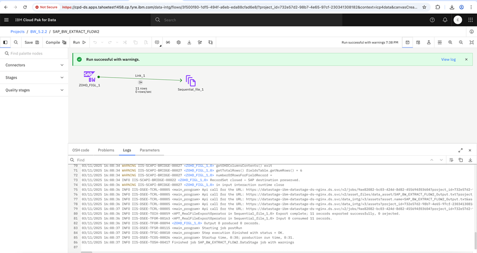Open the information panel icon
Image resolution: width=477 pixels, height=253 pixels.
pyautogui.click(x=472, y=32)
